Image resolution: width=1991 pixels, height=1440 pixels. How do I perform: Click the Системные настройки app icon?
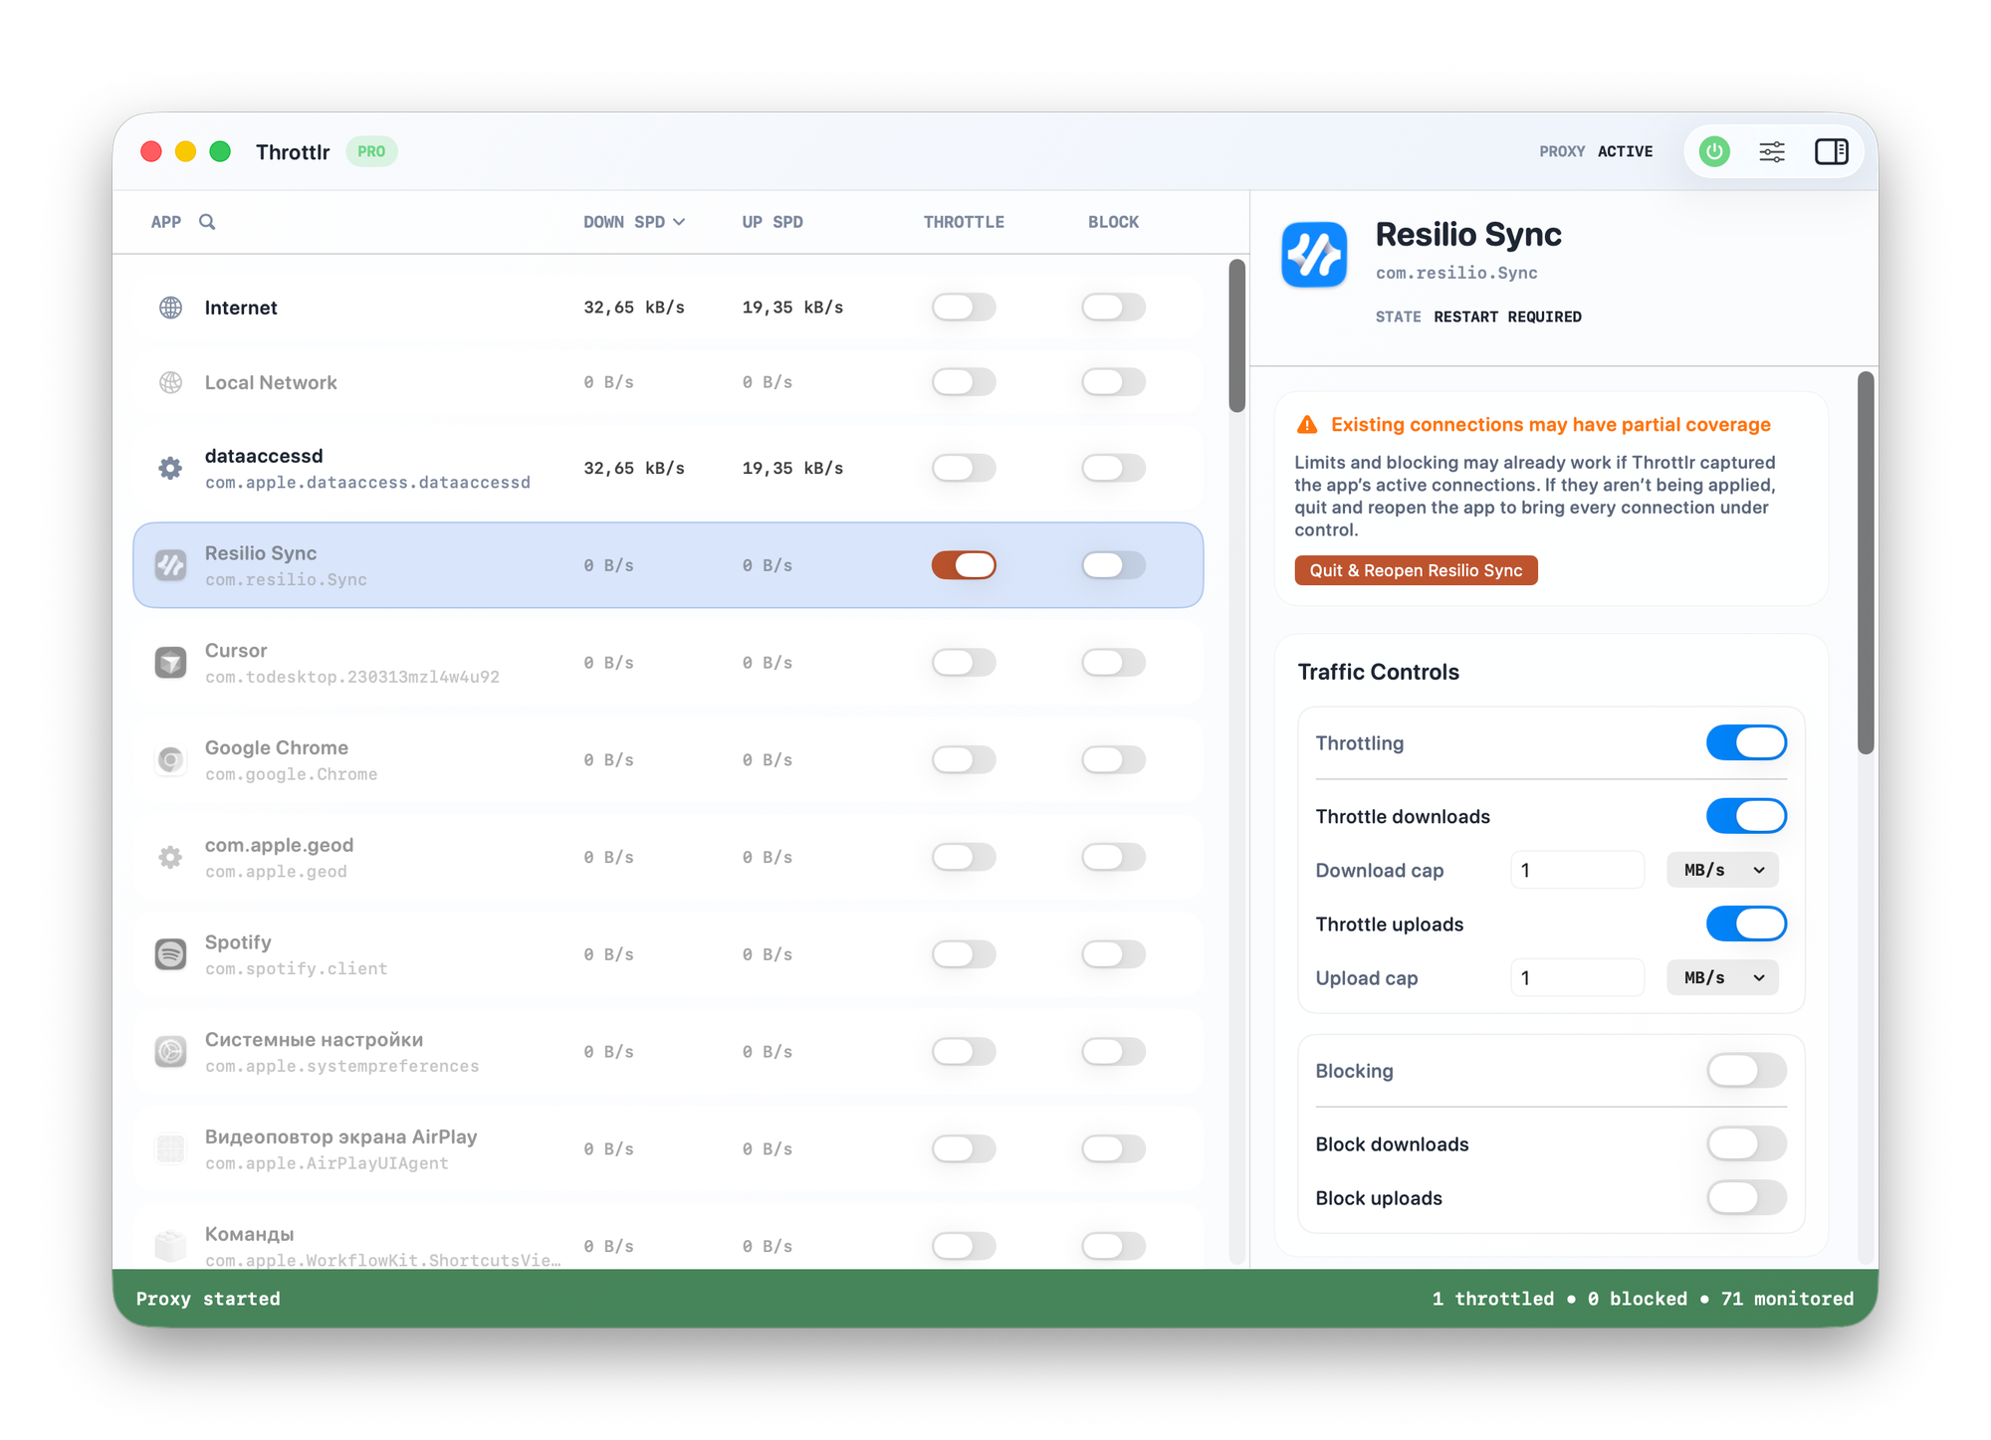(x=171, y=1052)
